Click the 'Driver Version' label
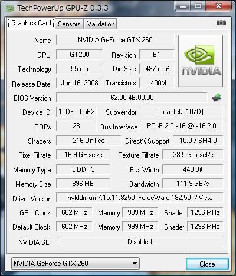Screen dimensions: 236x276 pyautogui.click(x=32, y=199)
